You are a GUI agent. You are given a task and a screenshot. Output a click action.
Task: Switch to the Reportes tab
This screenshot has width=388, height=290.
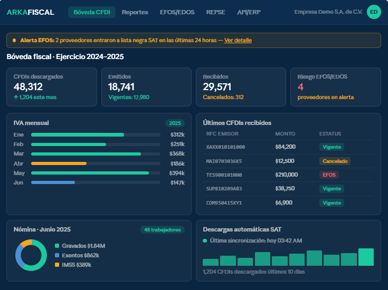click(135, 12)
